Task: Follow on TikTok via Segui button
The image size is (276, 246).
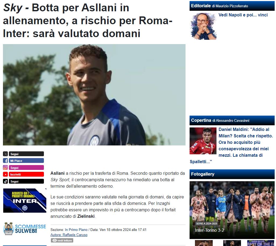Action: point(26,181)
